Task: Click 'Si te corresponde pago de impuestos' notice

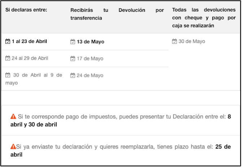Action: [121, 120]
